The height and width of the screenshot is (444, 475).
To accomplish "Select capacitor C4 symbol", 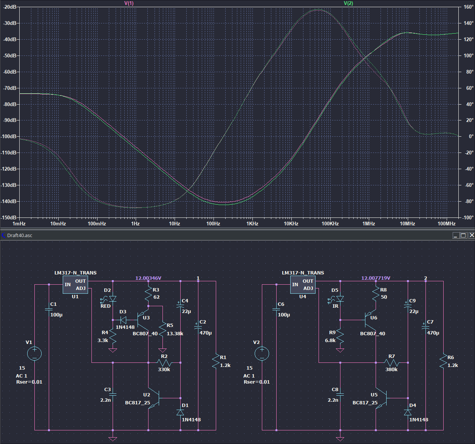I will coord(181,306).
